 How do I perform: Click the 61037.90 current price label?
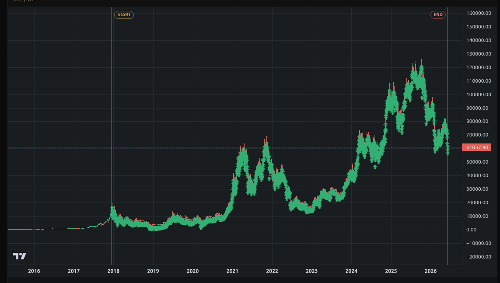tap(477, 147)
